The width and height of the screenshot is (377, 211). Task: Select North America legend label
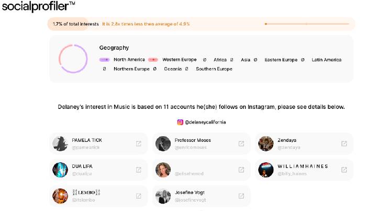(129, 60)
